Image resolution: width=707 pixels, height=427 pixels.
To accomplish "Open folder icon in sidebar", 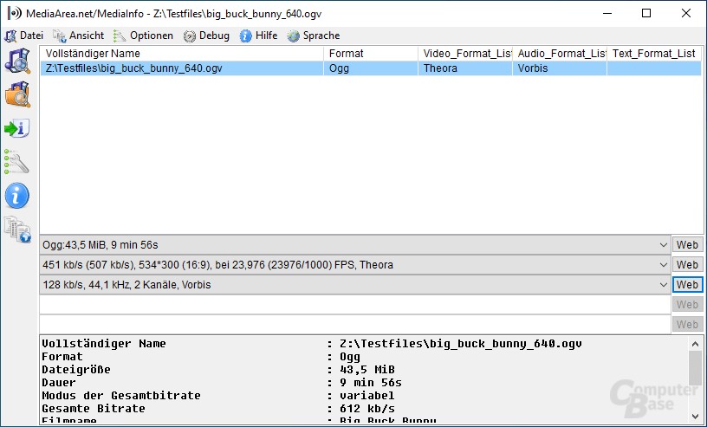I will (x=17, y=94).
